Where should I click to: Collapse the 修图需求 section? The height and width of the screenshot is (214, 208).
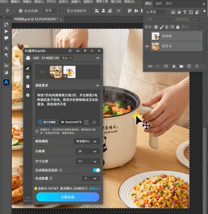pos(98,86)
